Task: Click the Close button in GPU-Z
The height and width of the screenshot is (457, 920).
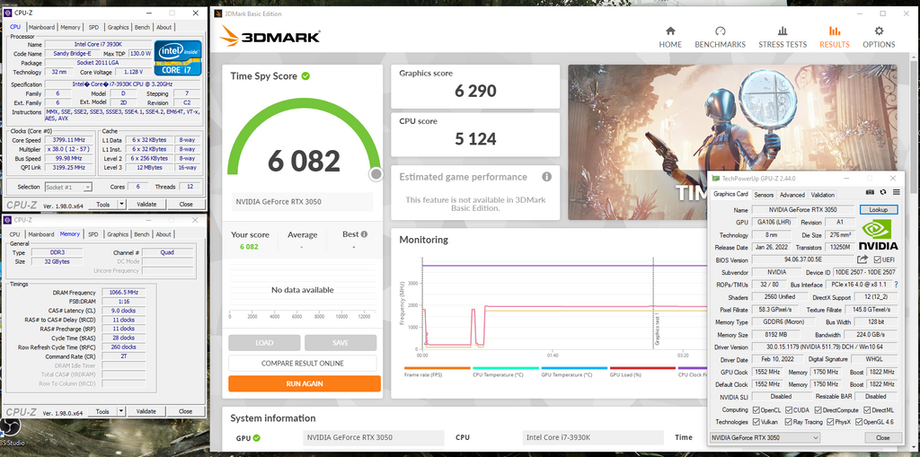Action: (883, 437)
